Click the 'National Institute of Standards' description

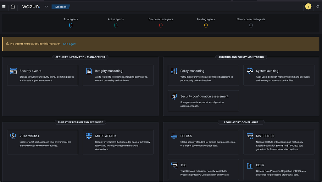tap(280, 146)
